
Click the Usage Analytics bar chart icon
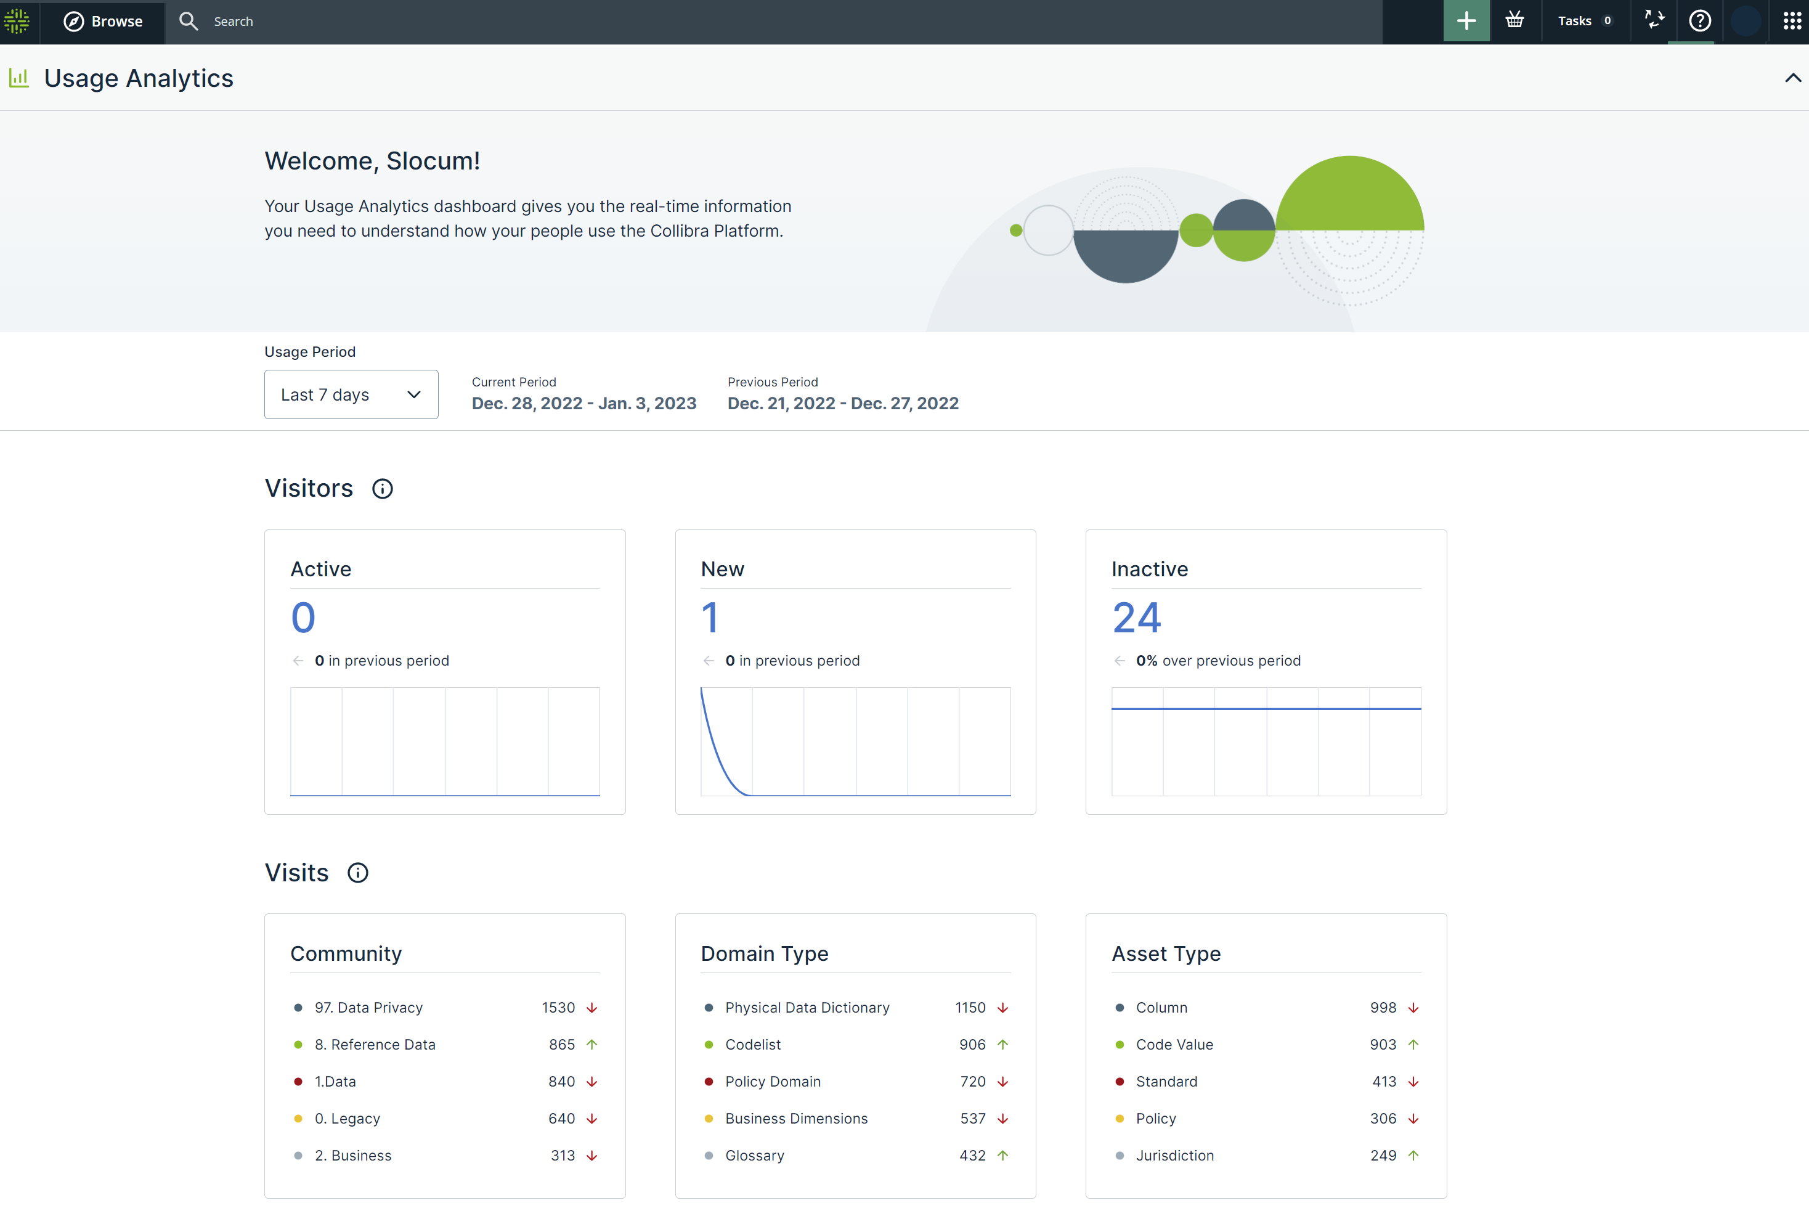coord(20,78)
